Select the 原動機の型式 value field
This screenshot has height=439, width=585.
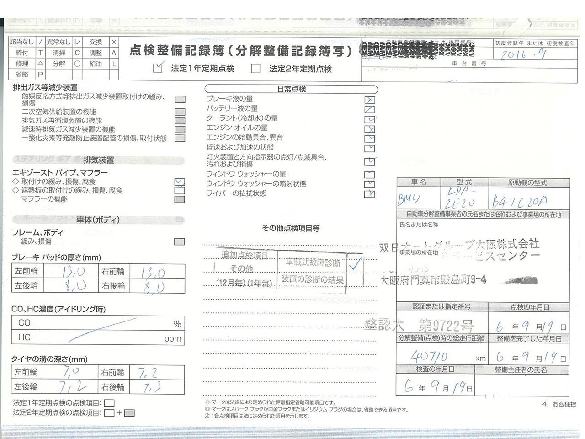(528, 200)
